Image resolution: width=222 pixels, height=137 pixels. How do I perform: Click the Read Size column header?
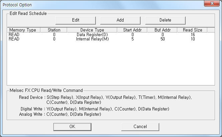(192, 30)
